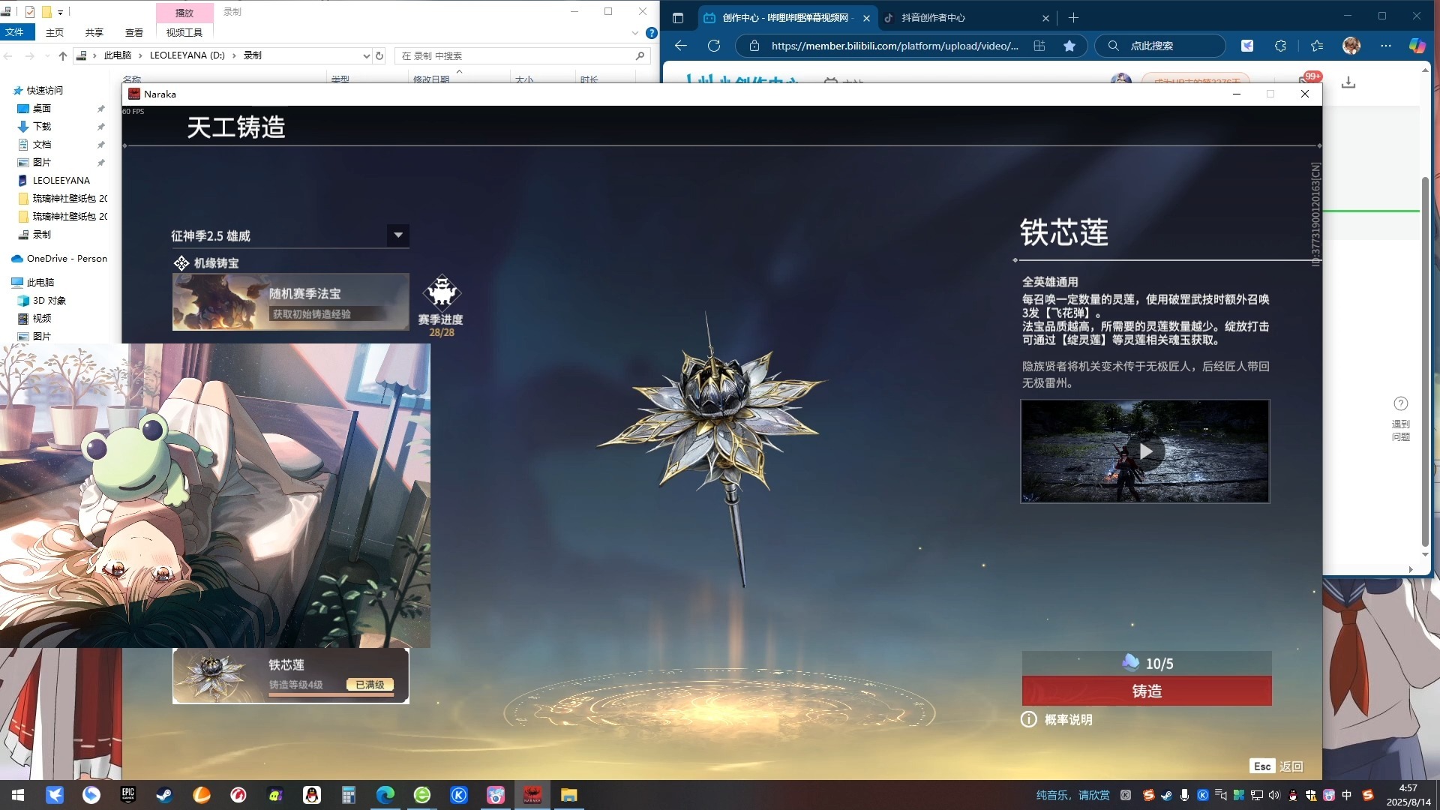Click the 10/5 material cost icon

(x=1130, y=662)
